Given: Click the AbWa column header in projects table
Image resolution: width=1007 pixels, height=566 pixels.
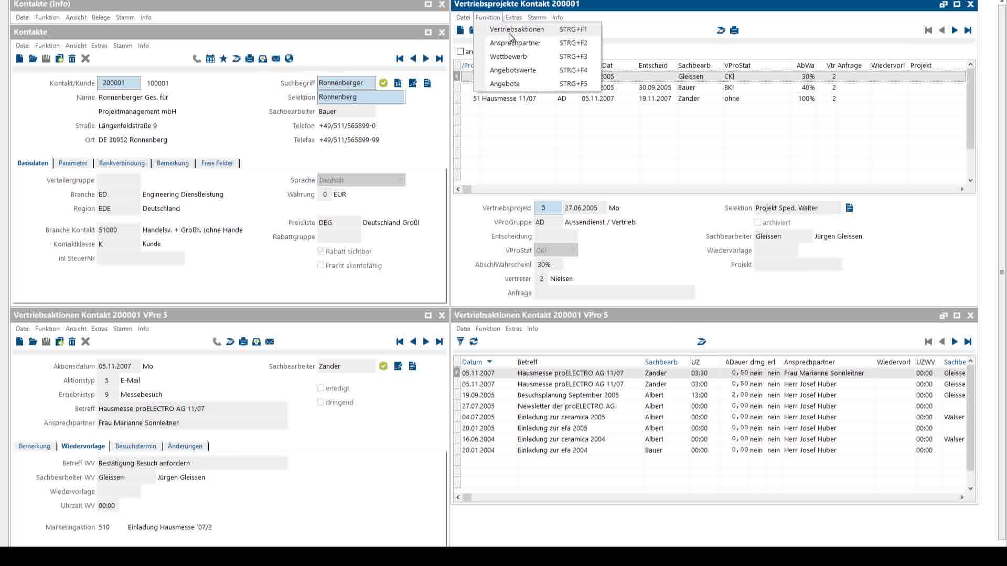Looking at the screenshot, I should (805, 66).
